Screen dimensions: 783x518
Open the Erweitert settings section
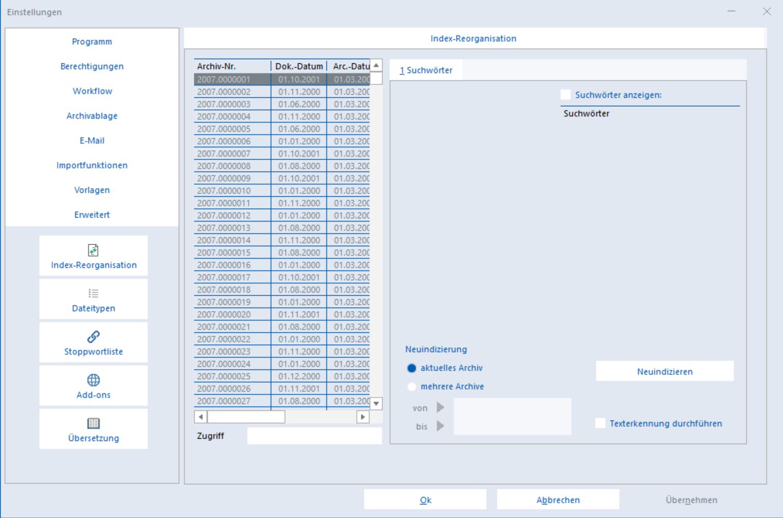[x=92, y=215]
